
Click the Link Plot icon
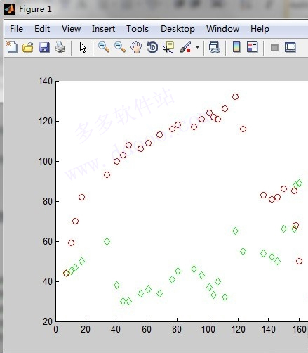(x=215, y=47)
